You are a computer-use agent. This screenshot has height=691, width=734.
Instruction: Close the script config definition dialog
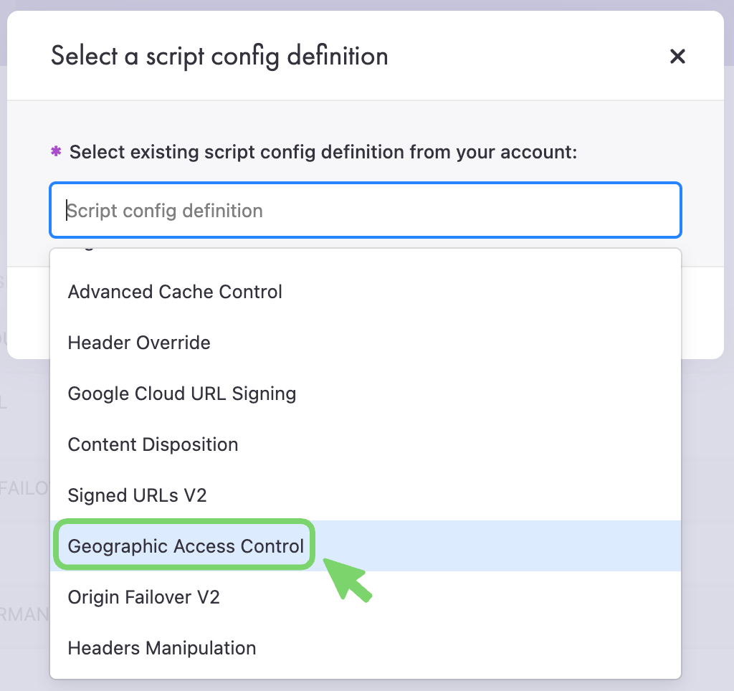677,56
